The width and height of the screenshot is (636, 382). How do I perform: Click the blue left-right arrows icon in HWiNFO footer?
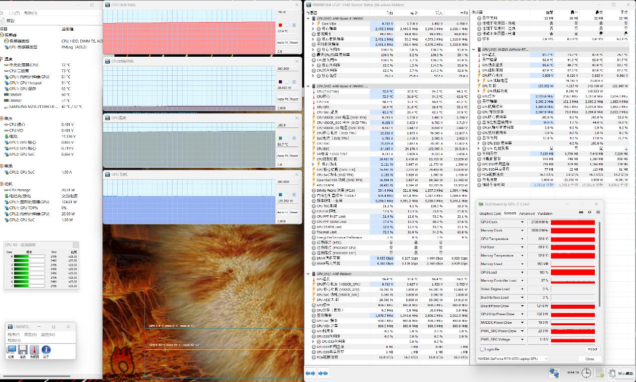tap(310, 373)
